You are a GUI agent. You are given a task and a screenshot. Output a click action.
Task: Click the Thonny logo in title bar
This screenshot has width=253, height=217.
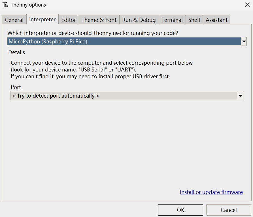pos(5,5)
